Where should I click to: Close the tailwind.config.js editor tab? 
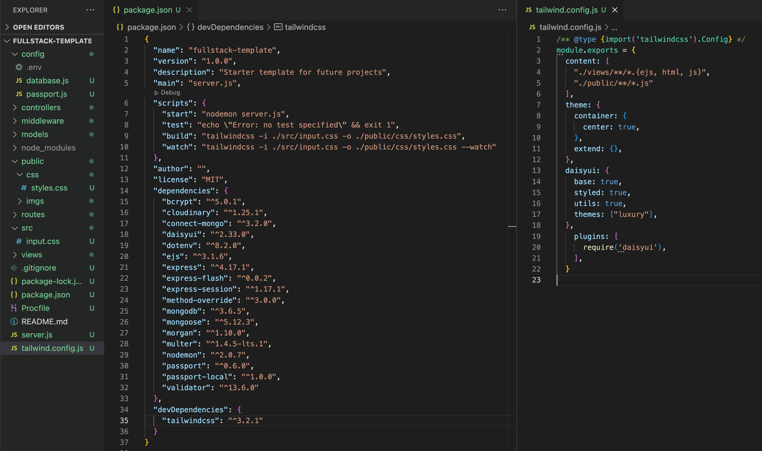point(615,10)
